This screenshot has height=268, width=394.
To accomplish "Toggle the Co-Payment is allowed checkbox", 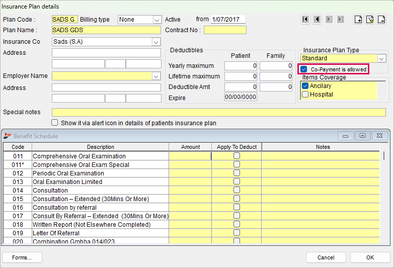I will [x=304, y=69].
